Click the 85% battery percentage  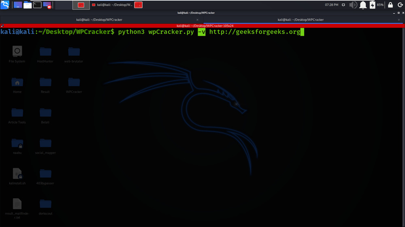click(380, 4)
